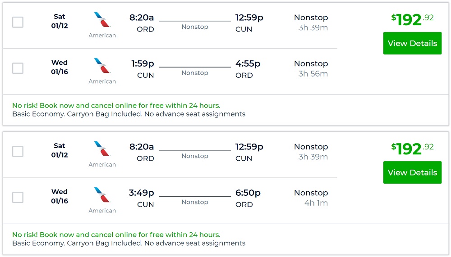The image size is (451, 257).
Task: Click the 3:49p CUN departure time
Action: click(141, 193)
